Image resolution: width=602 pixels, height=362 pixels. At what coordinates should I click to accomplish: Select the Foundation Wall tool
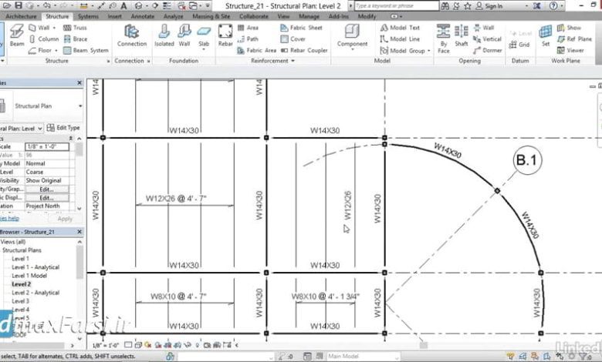pos(184,35)
